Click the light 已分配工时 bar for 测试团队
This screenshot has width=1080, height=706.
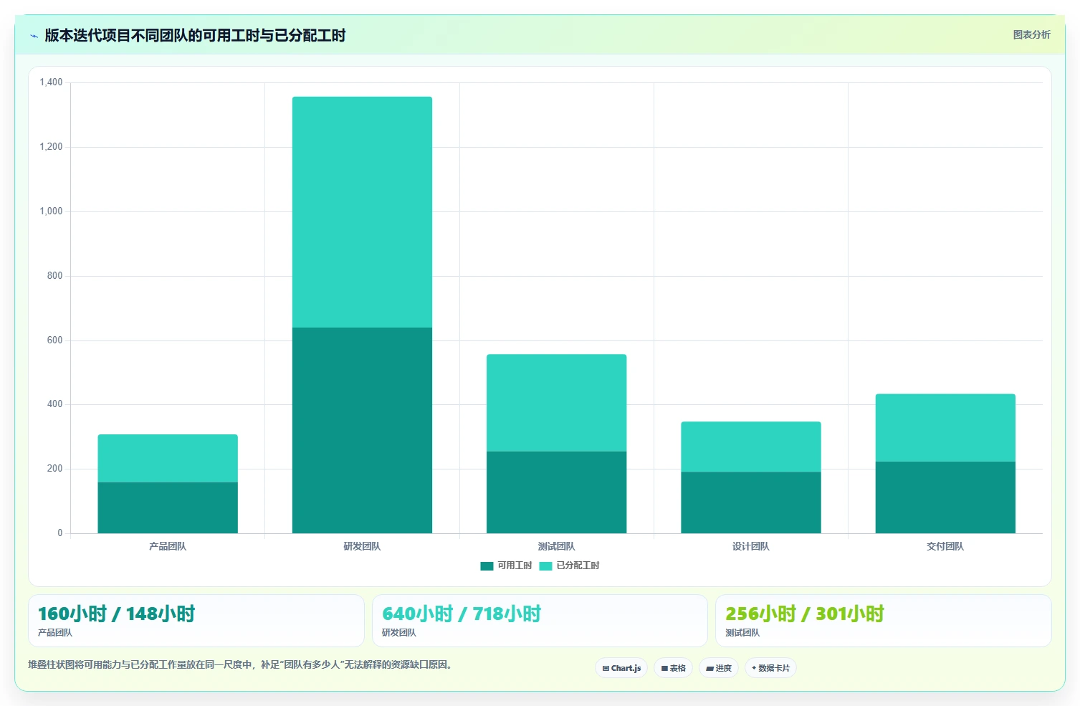click(556, 403)
